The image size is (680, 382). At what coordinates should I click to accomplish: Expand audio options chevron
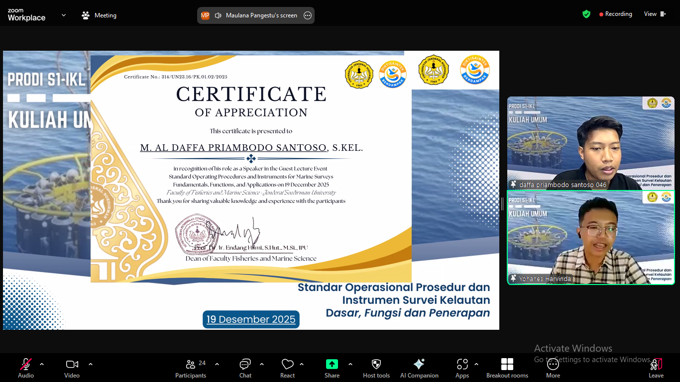click(x=42, y=364)
